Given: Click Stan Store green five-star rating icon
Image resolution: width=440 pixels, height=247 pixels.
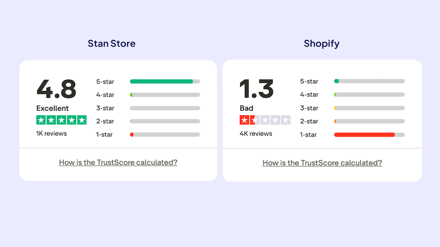Looking at the screenshot, I should 61,120.
